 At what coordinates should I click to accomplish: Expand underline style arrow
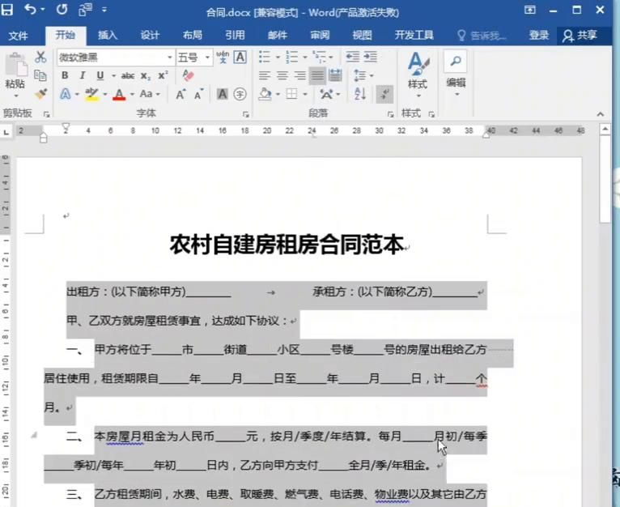pyautogui.click(x=113, y=75)
